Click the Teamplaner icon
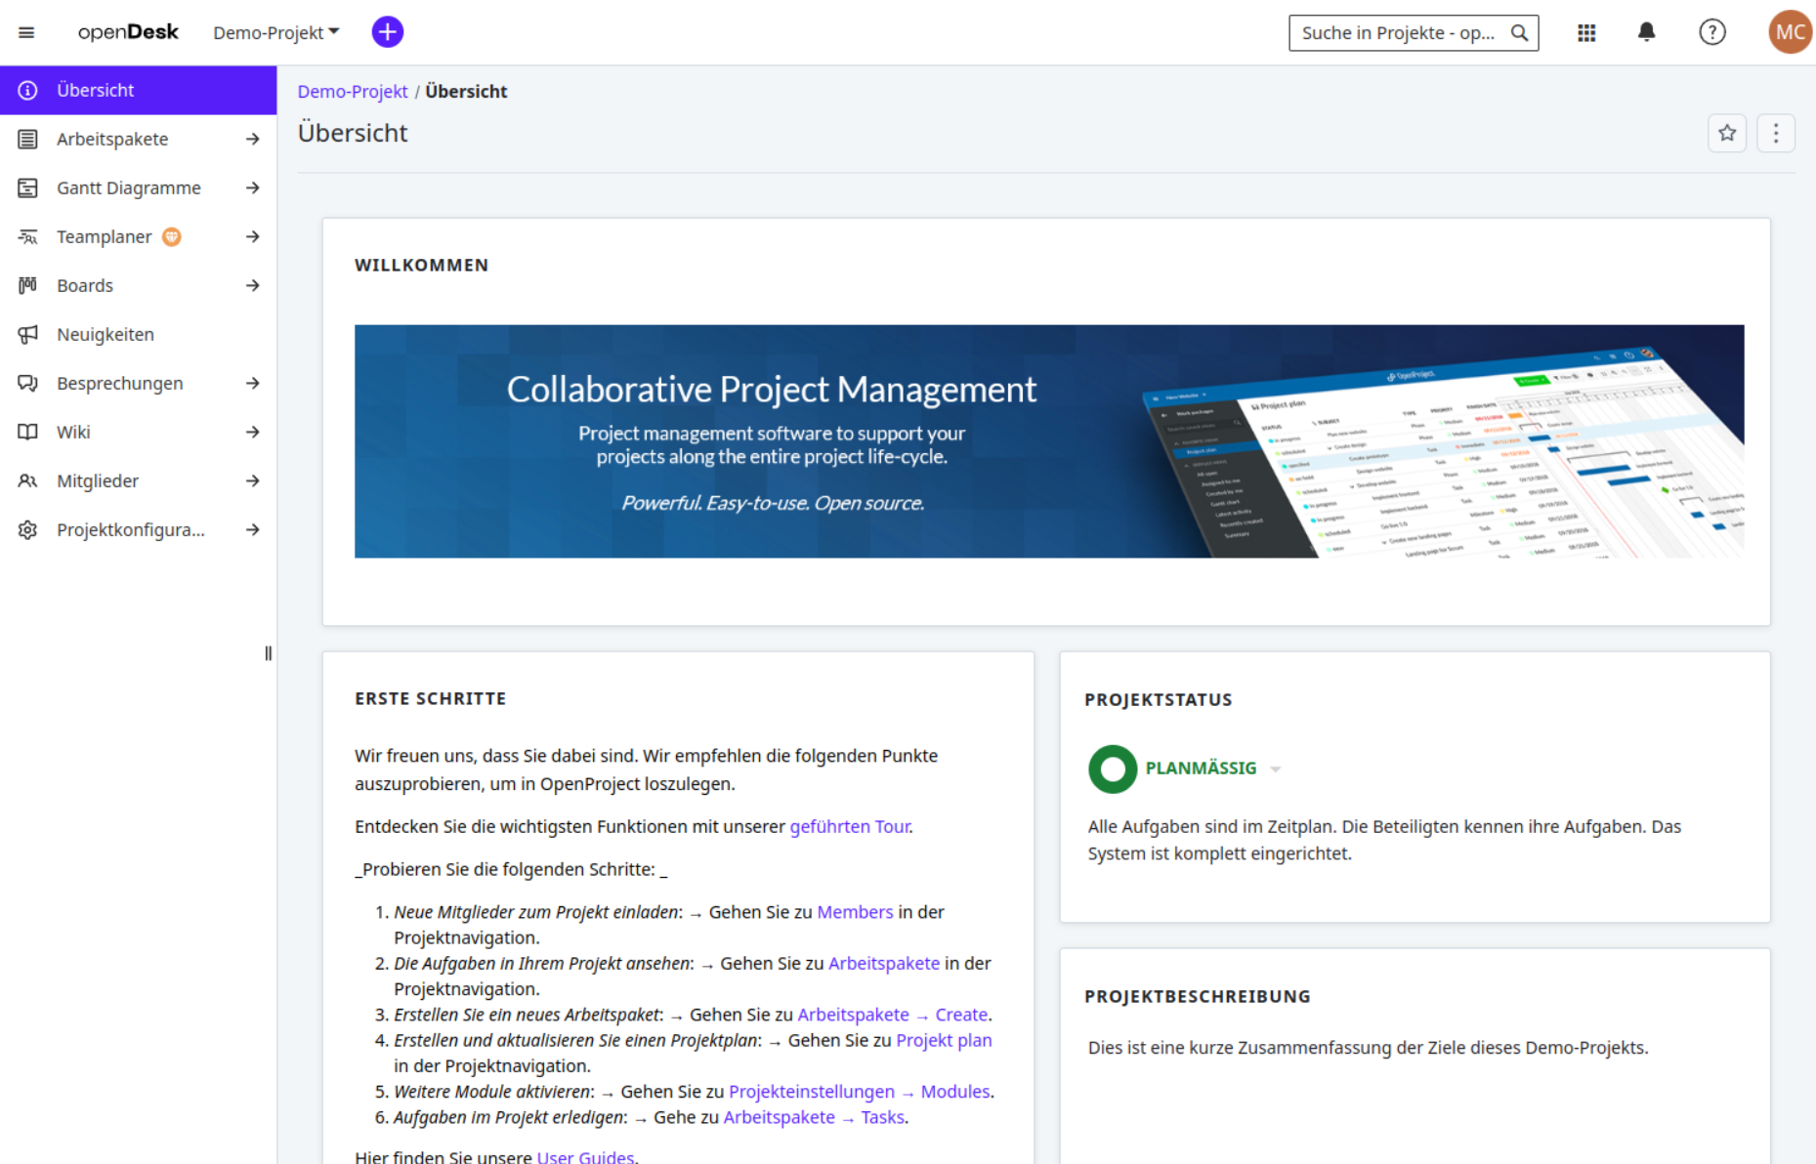 pyautogui.click(x=27, y=236)
